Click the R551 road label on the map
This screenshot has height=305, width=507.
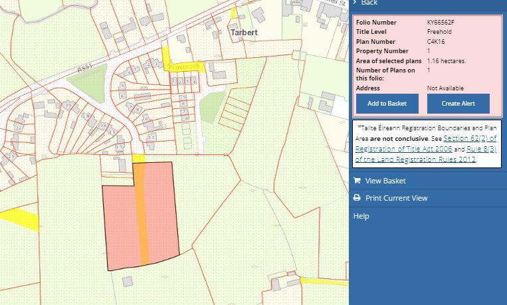click(x=84, y=68)
